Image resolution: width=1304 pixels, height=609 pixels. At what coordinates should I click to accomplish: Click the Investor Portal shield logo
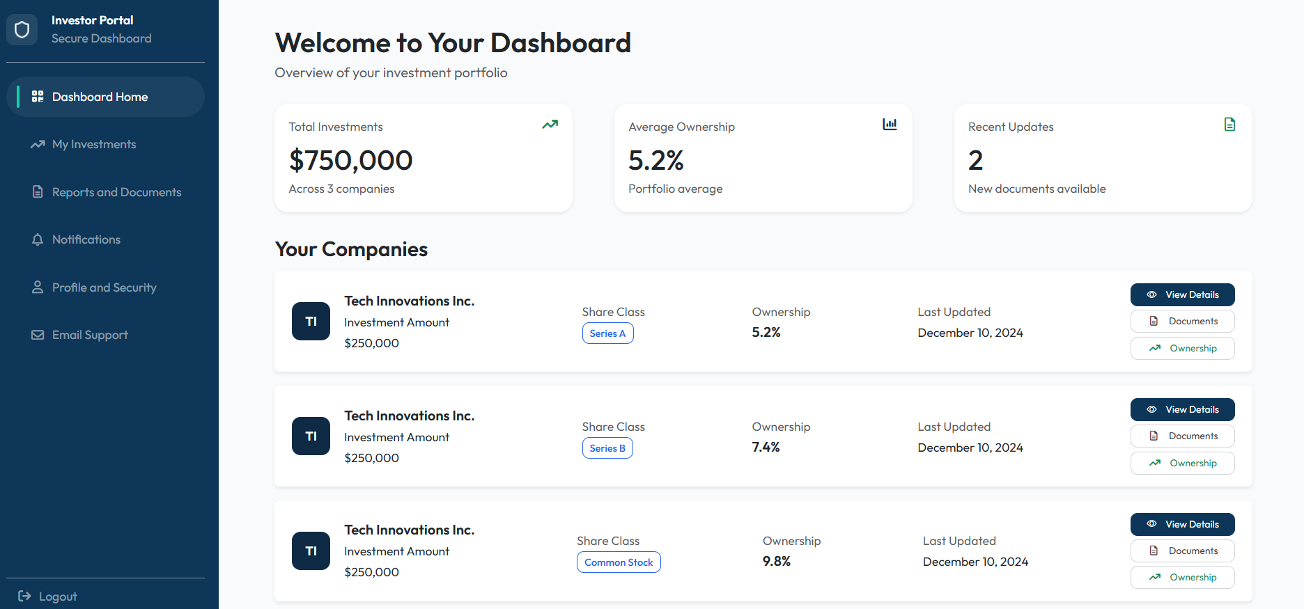coord(22,29)
